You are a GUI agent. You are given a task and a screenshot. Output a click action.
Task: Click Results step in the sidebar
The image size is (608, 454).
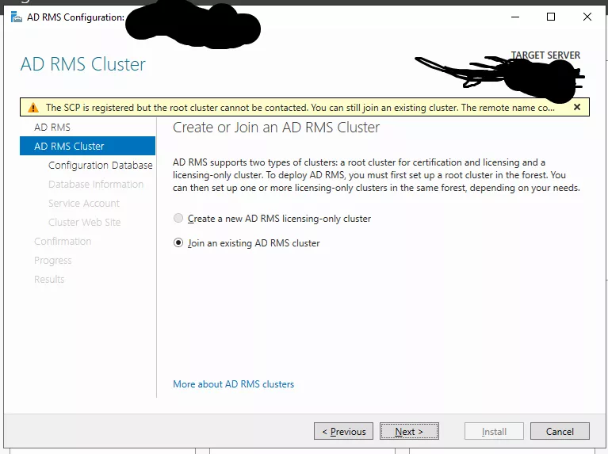pos(49,279)
